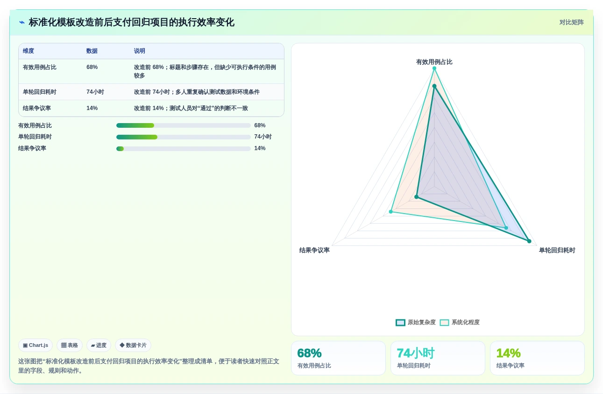Click the 对比矩阵 label in the header
Viewport: 603px width, 394px height.
[571, 22]
